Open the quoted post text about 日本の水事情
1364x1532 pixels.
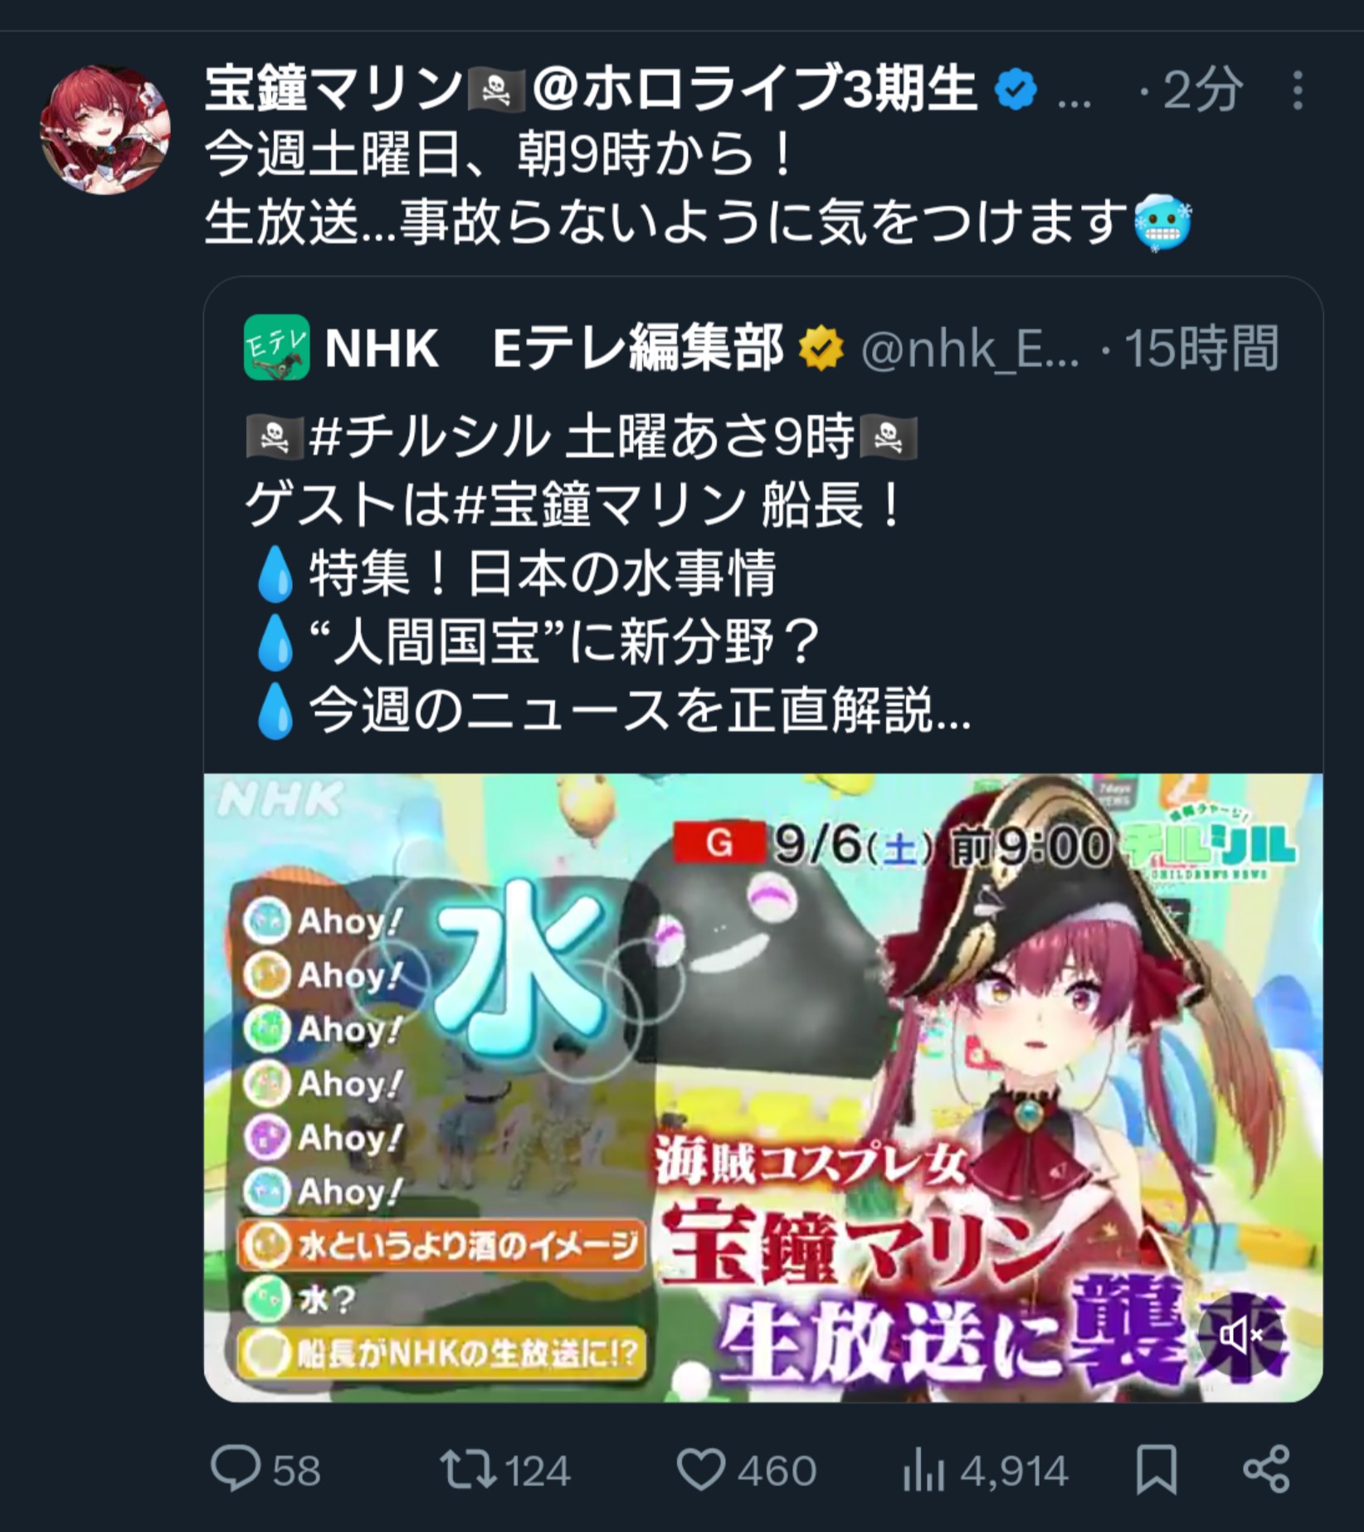(608, 574)
